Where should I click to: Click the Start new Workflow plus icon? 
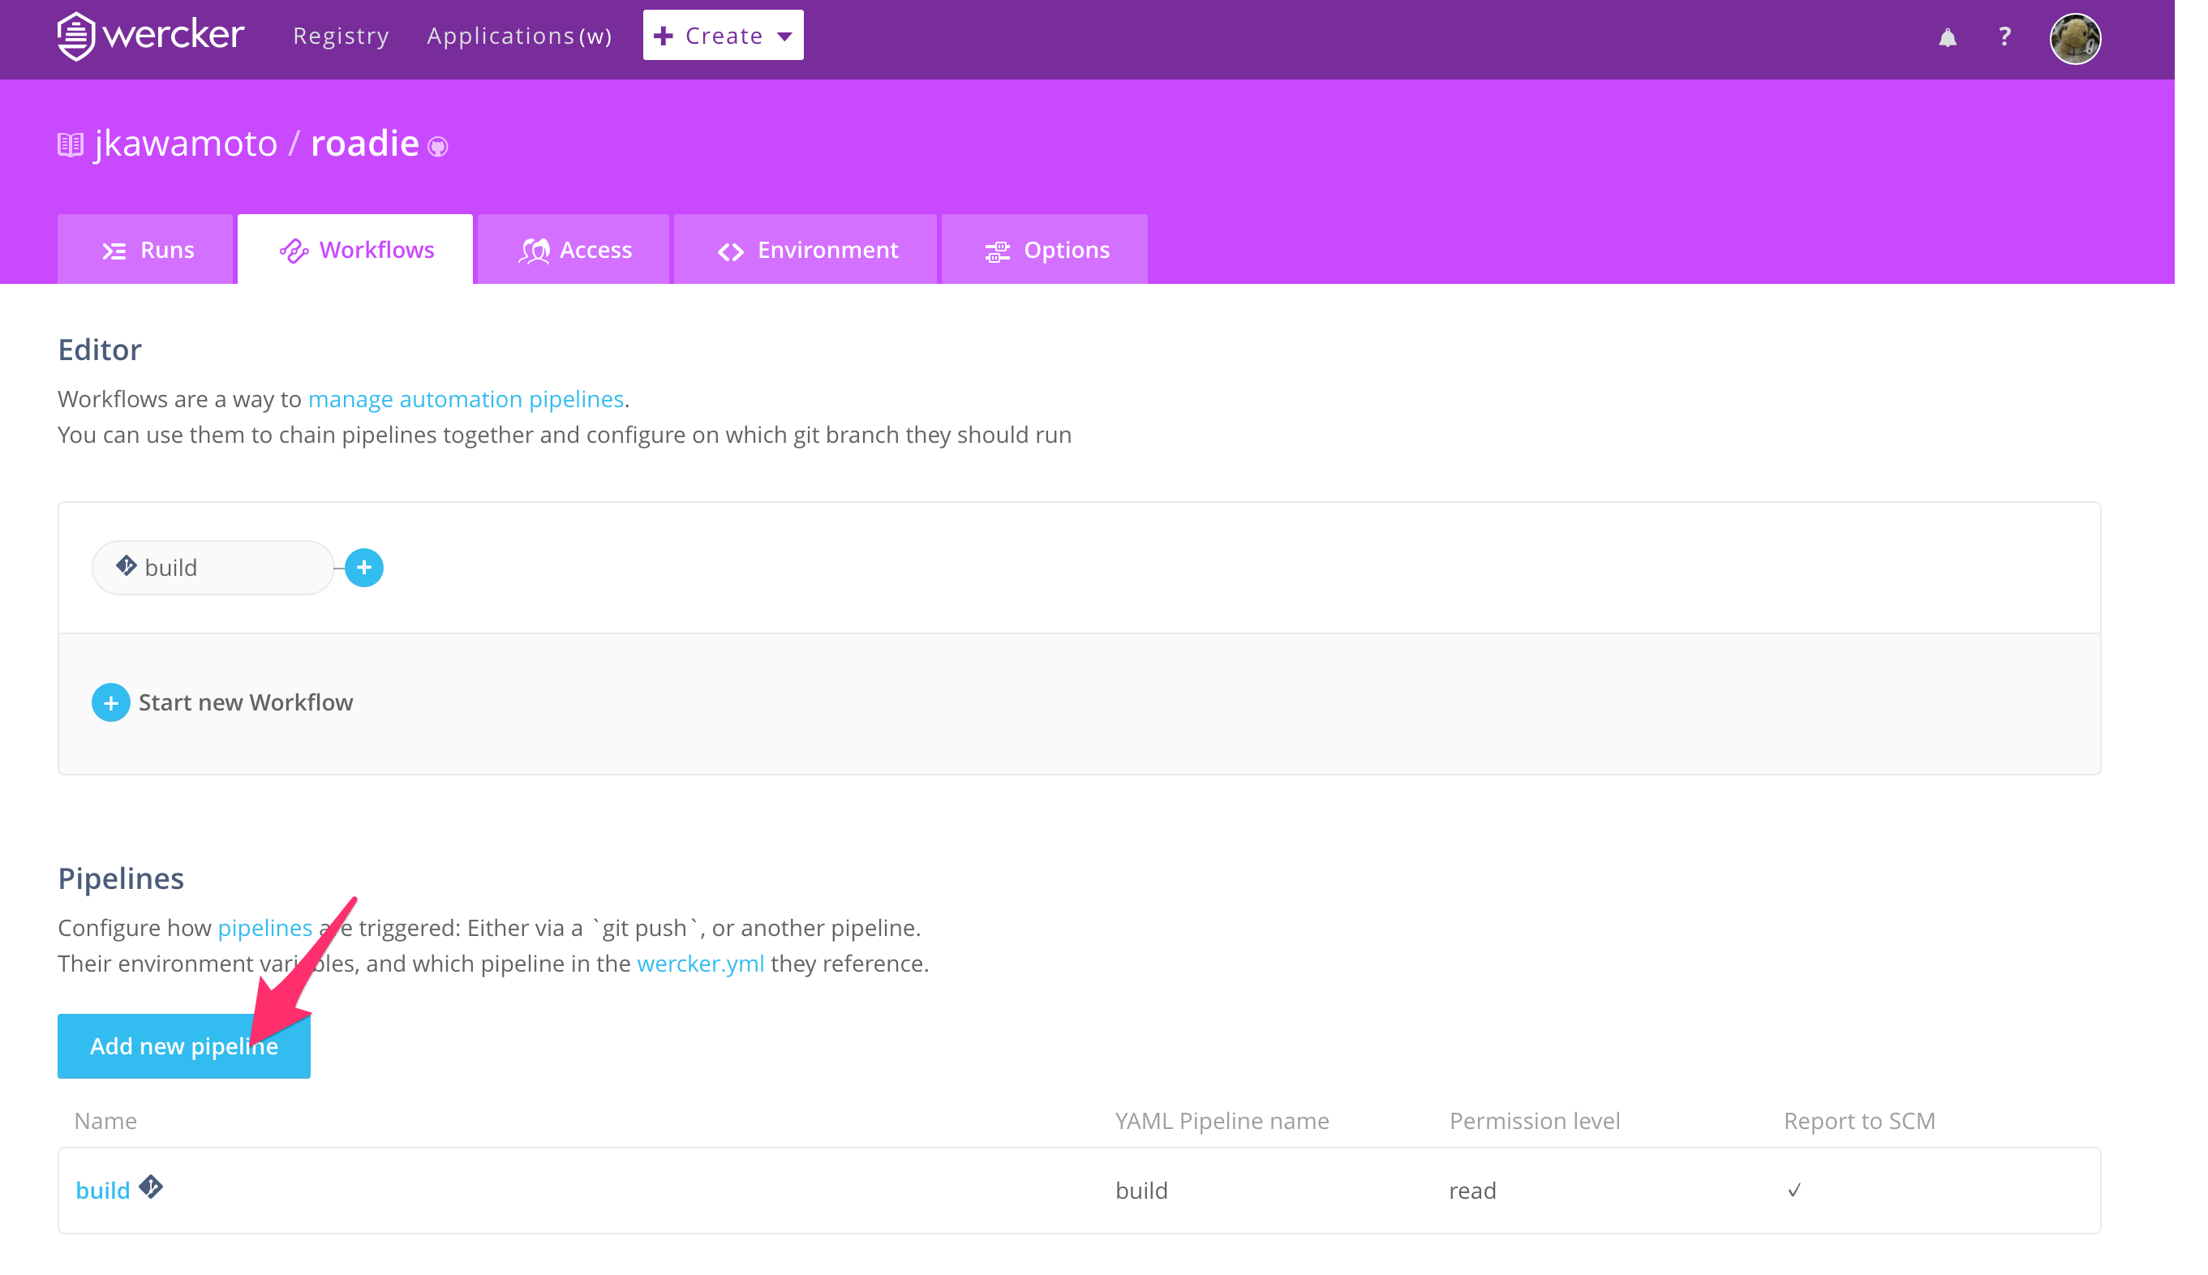point(110,702)
